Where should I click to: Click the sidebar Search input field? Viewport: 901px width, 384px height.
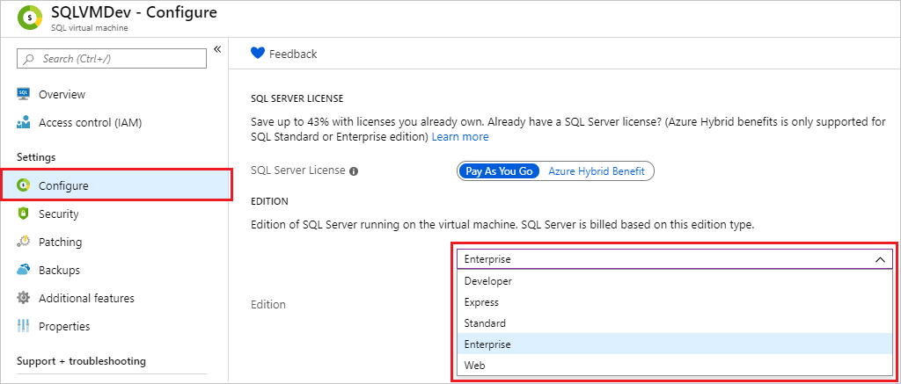click(x=112, y=58)
